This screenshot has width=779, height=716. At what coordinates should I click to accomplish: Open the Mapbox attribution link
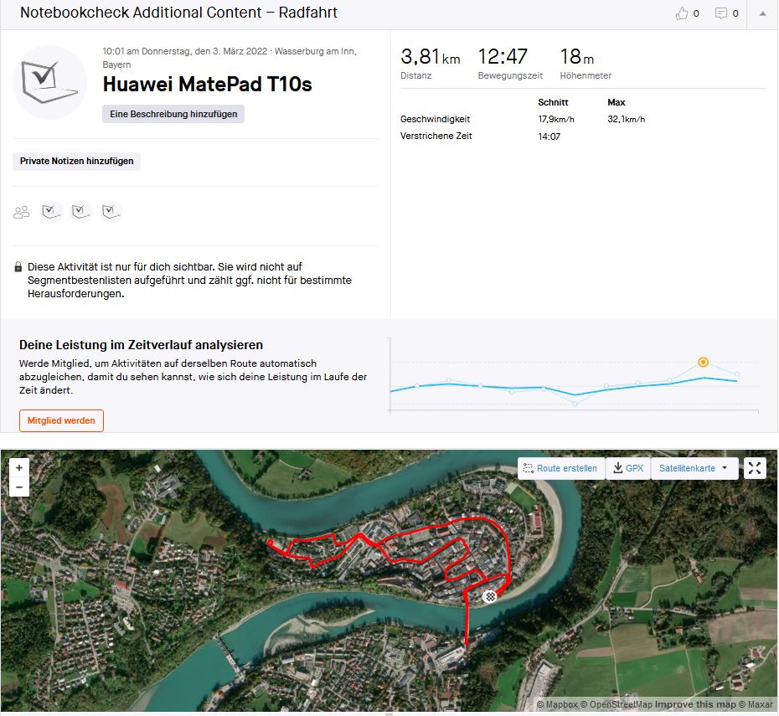pos(557,704)
